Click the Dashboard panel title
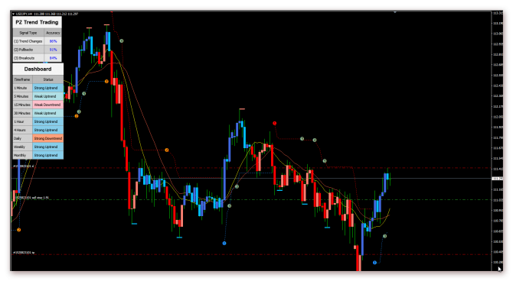Viewport: 513px width, 281px height. 38,69
